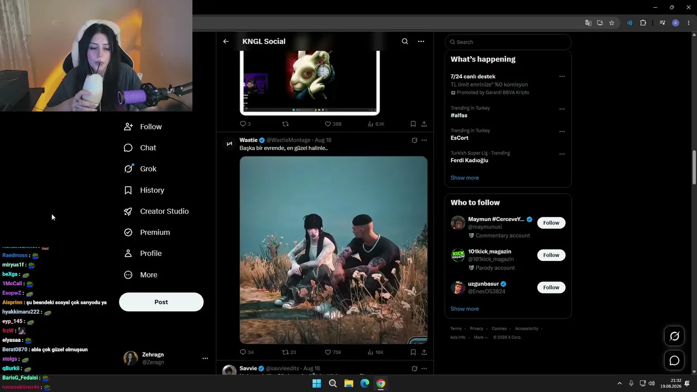Open the uzgunbasur avatar
This screenshot has height=392, width=697.
458,287
